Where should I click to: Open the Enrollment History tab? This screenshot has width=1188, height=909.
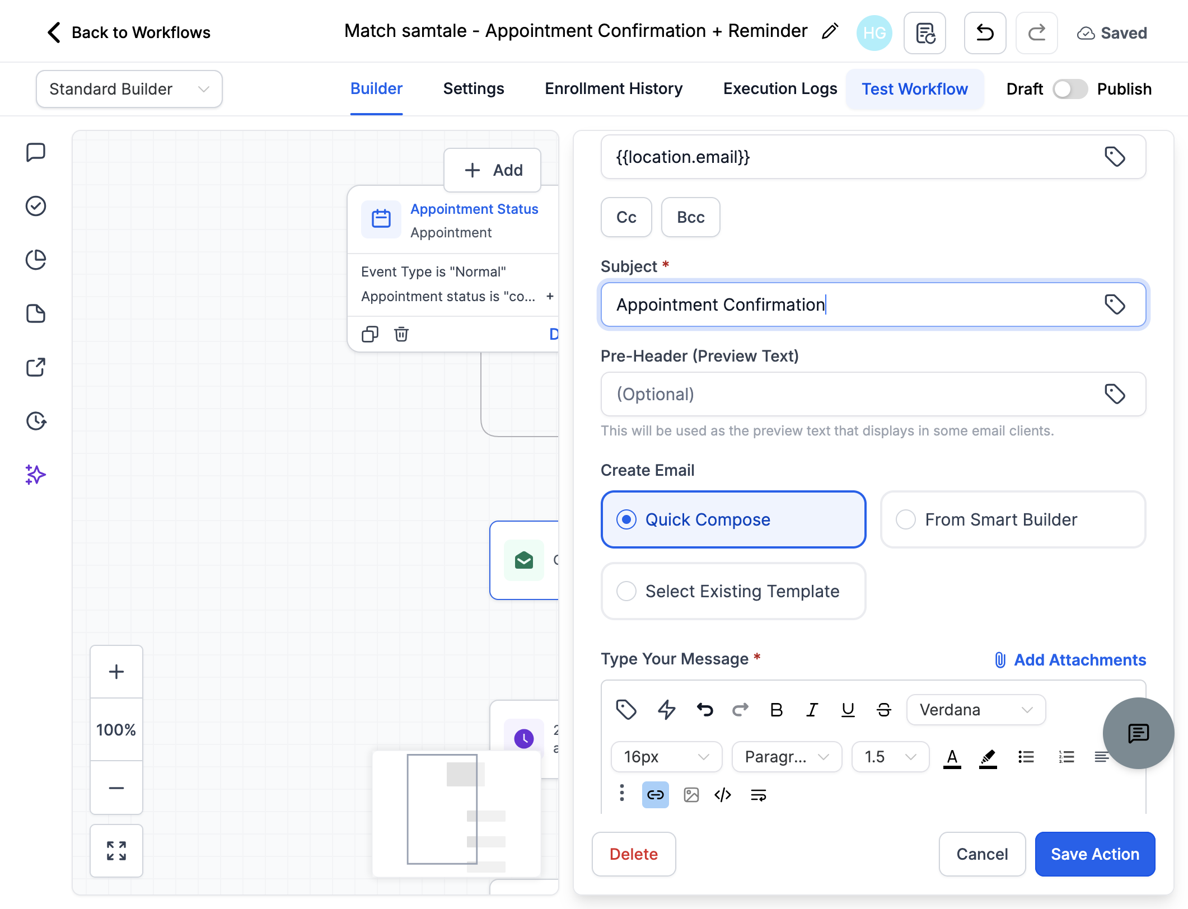pyautogui.click(x=614, y=89)
